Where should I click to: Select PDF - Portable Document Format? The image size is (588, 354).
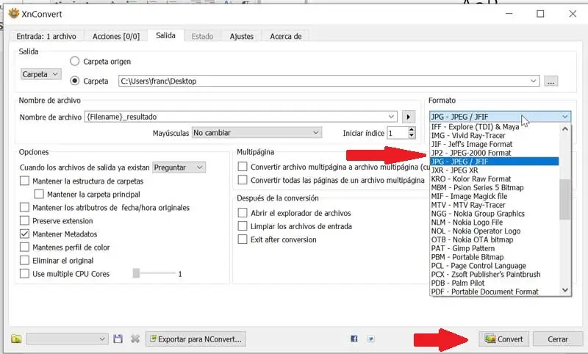tap(494, 292)
